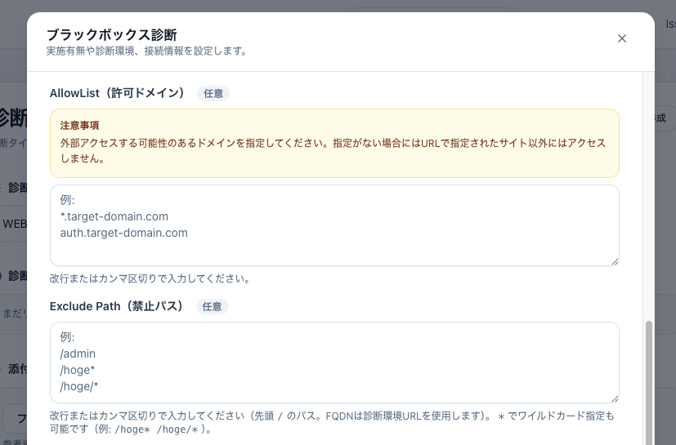Click the AllowList hint 改行またはカンマ区切りで入力してください。

click(x=150, y=278)
